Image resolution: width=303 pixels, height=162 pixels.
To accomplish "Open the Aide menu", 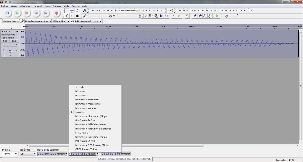I will pyautogui.click(x=84, y=6).
